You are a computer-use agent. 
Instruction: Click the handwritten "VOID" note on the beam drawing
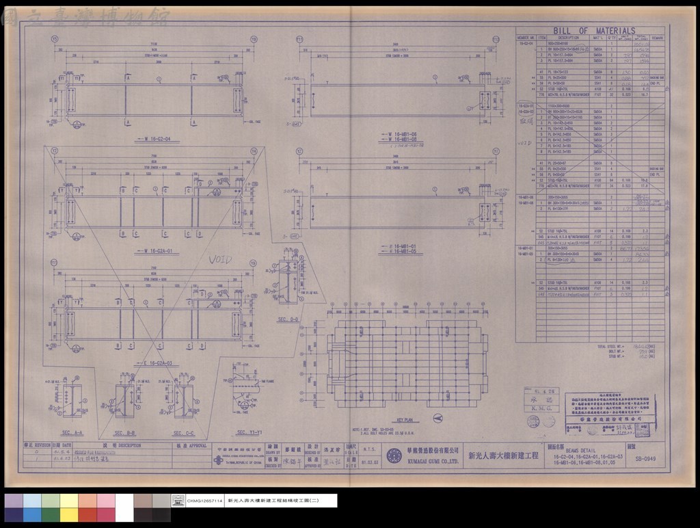point(220,259)
